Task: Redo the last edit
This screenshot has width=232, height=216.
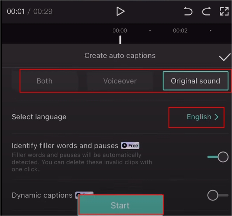Action: [206, 11]
